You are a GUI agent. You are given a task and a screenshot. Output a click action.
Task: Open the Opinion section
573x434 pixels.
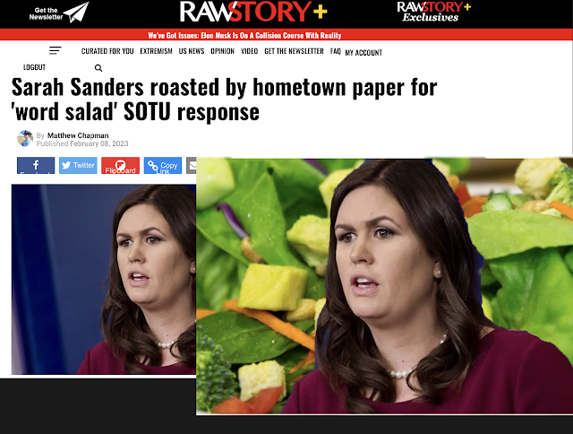pos(223,51)
